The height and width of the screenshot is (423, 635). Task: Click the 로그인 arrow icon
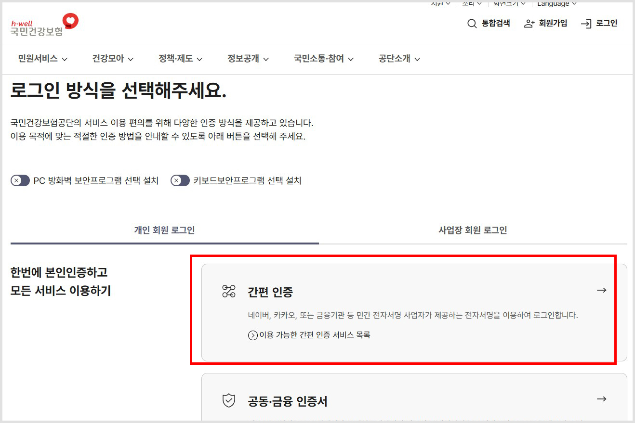pos(586,23)
